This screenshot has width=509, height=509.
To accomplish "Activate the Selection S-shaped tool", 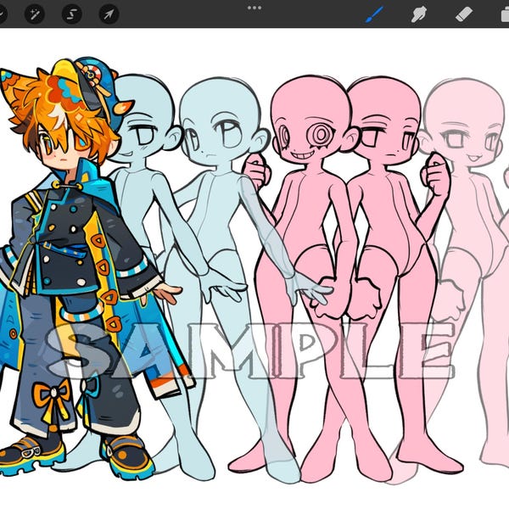I will (x=72, y=14).
